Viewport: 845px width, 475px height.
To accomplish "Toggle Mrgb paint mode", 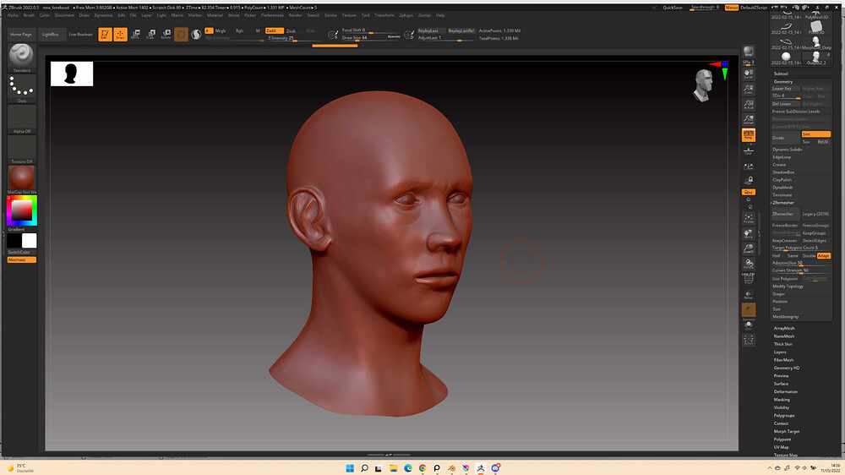I will (x=221, y=30).
